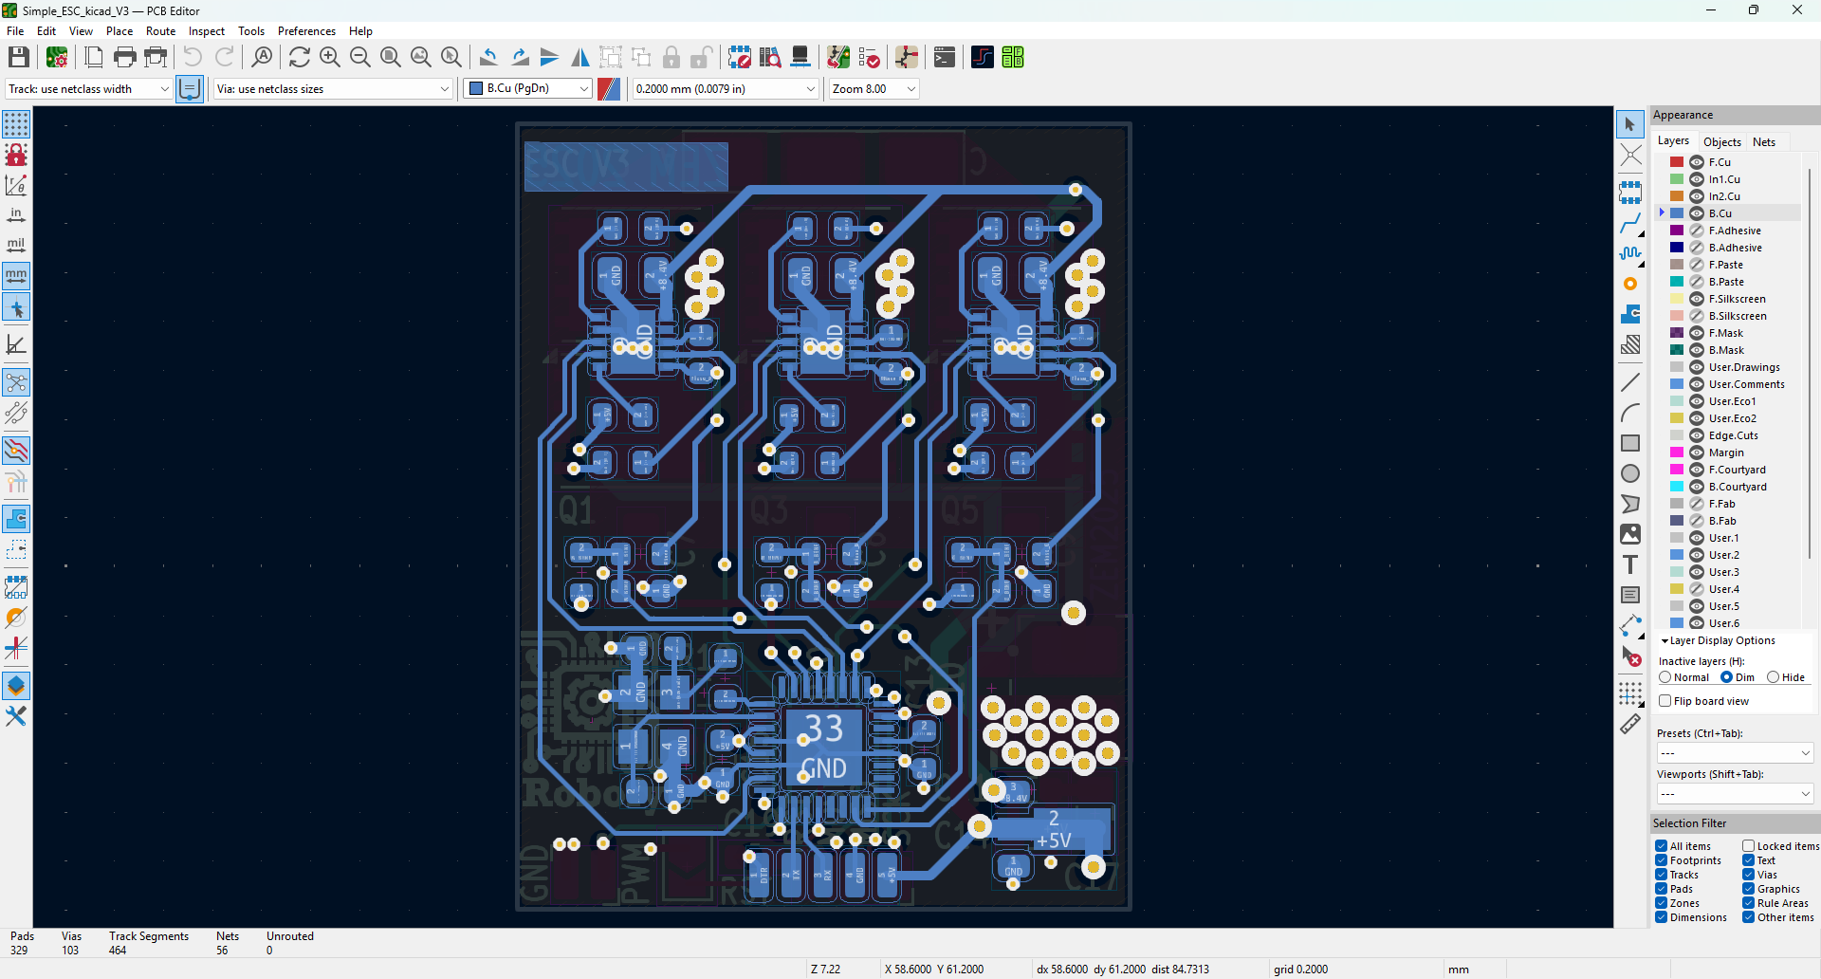The width and height of the screenshot is (1821, 979).
Task: Select the Add vias tool
Action: point(1630,284)
